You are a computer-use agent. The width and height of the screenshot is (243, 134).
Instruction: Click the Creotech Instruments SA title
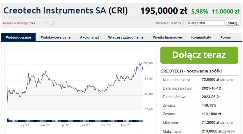coord(65,11)
